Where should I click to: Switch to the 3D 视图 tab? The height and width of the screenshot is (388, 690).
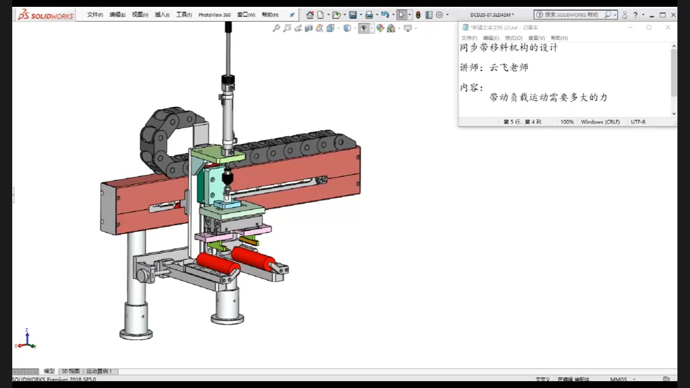(x=70, y=371)
